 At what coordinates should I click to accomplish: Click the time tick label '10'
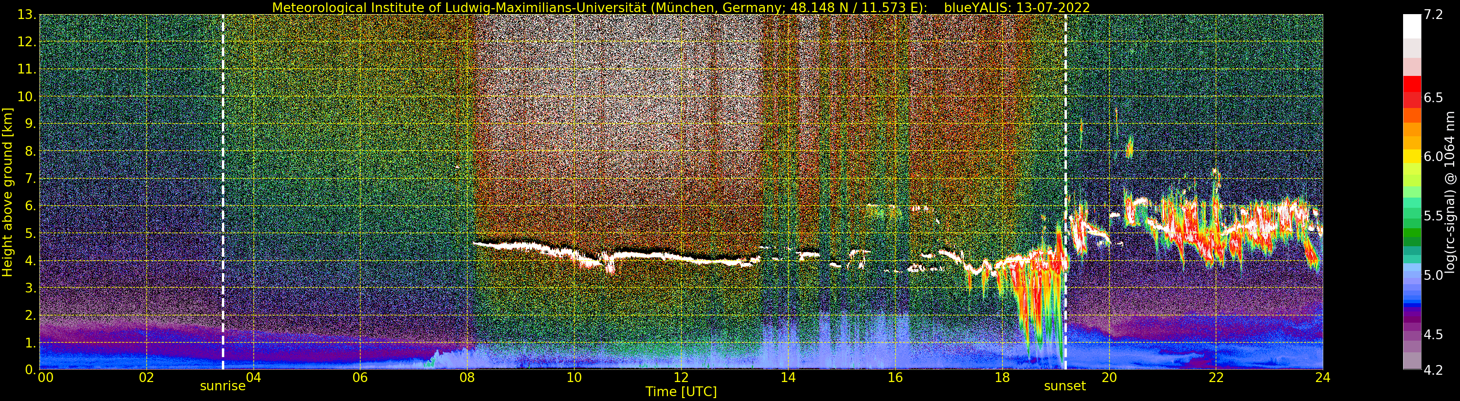(574, 378)
